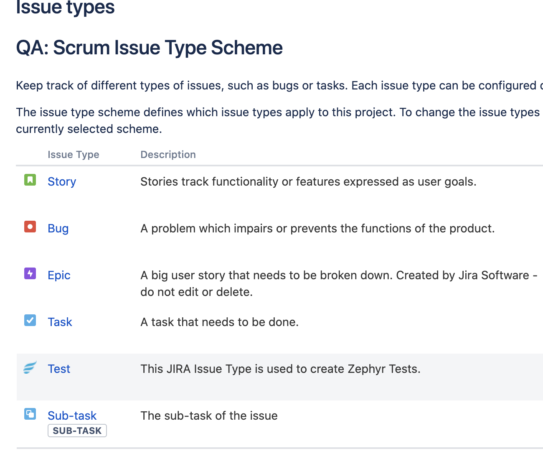
Task: Open the Story issue type link
Action: [x=62, y=182]
